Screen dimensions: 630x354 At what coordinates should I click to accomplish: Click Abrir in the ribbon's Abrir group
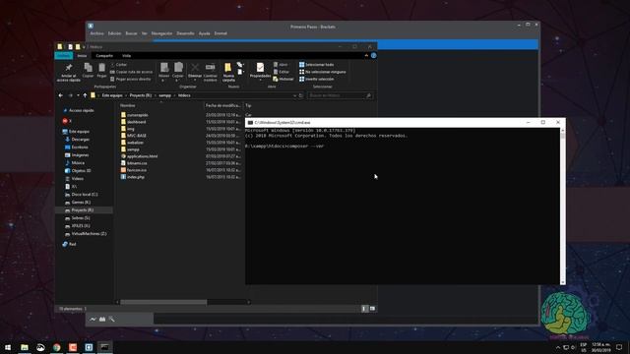281,65
